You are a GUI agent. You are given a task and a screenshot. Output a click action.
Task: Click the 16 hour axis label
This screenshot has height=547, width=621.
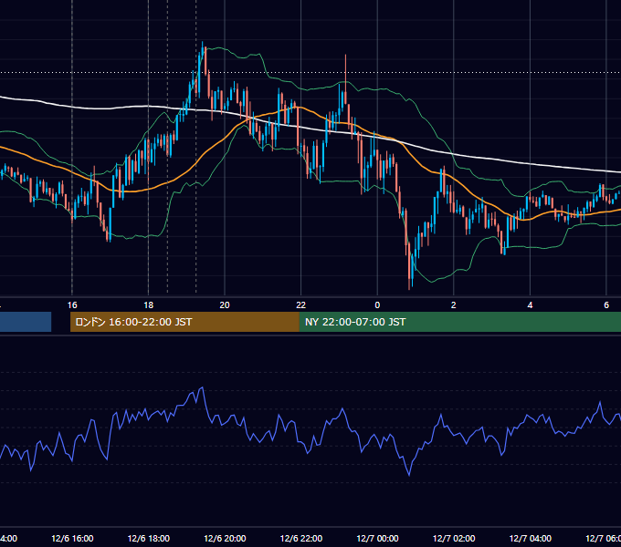point(72,305)
